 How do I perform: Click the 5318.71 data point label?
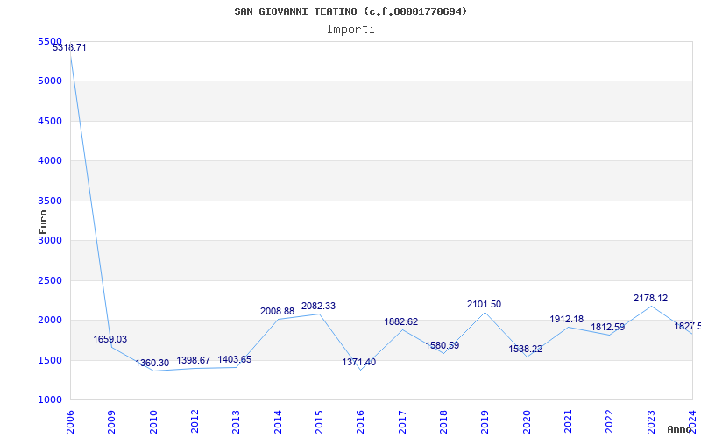(69, 47)
